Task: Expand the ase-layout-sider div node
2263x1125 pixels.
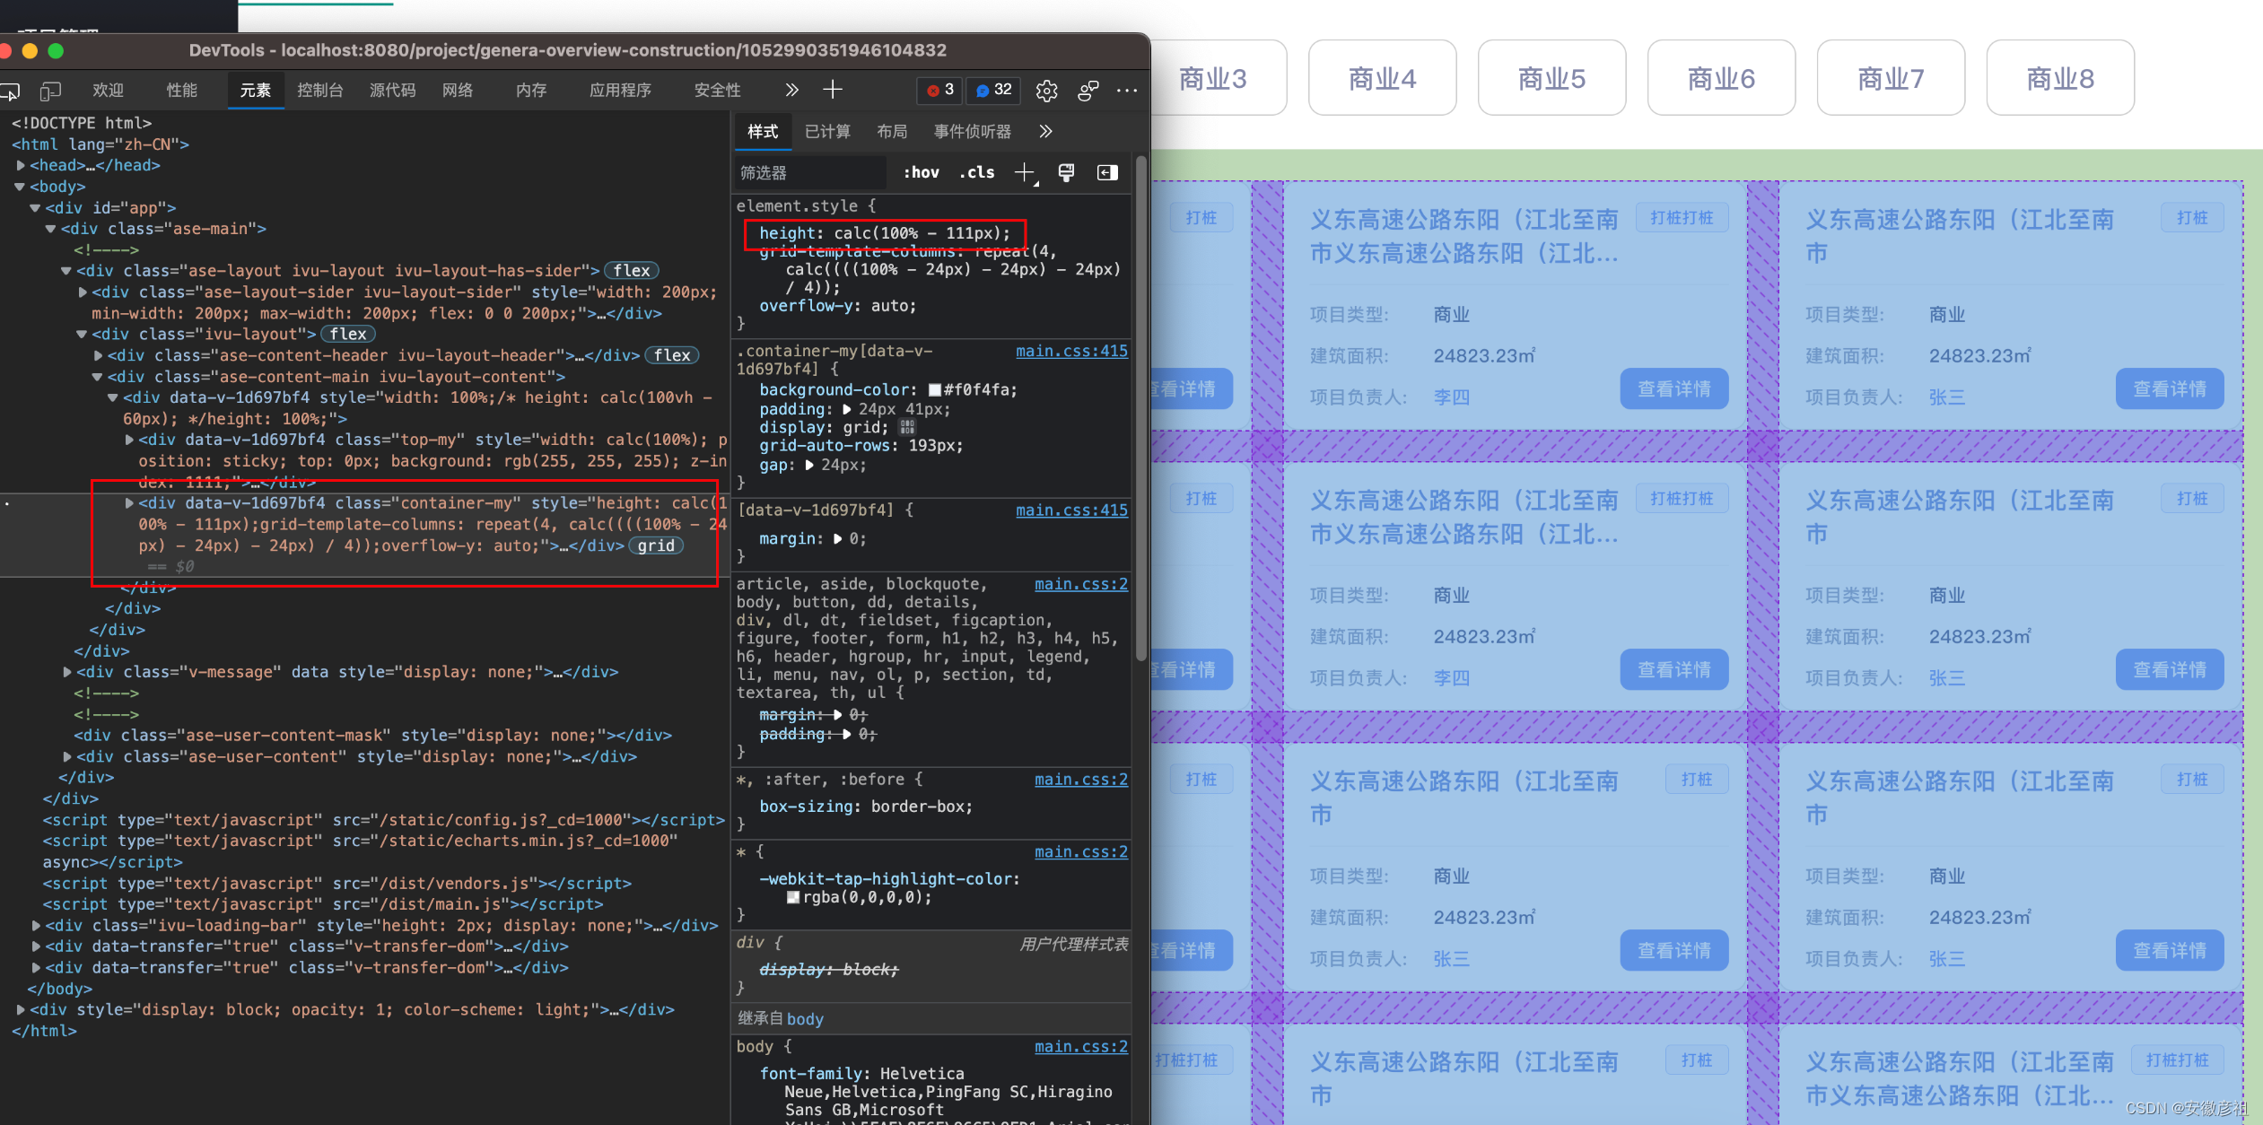Action: coord(83,292)
